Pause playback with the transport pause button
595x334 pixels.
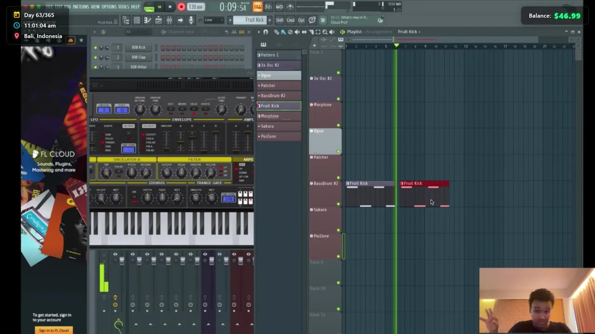pyautogui.click(x=159, y=7)
